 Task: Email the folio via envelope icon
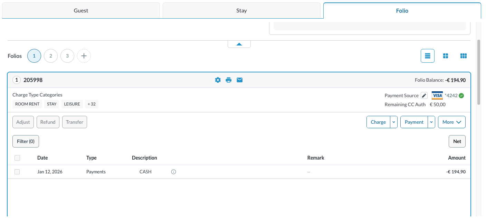239,80
